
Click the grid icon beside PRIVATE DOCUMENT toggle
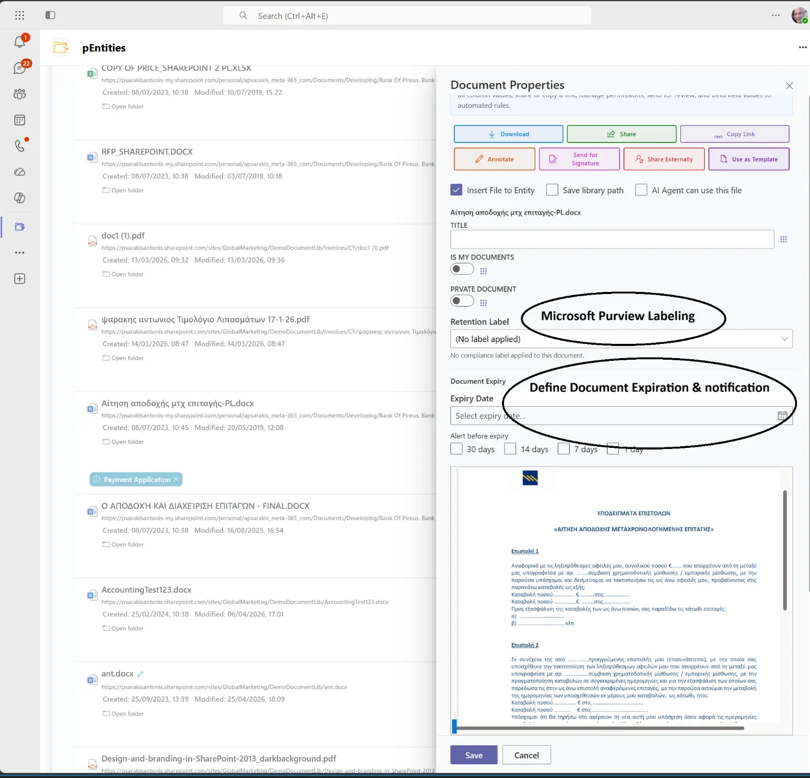point(483,303)
